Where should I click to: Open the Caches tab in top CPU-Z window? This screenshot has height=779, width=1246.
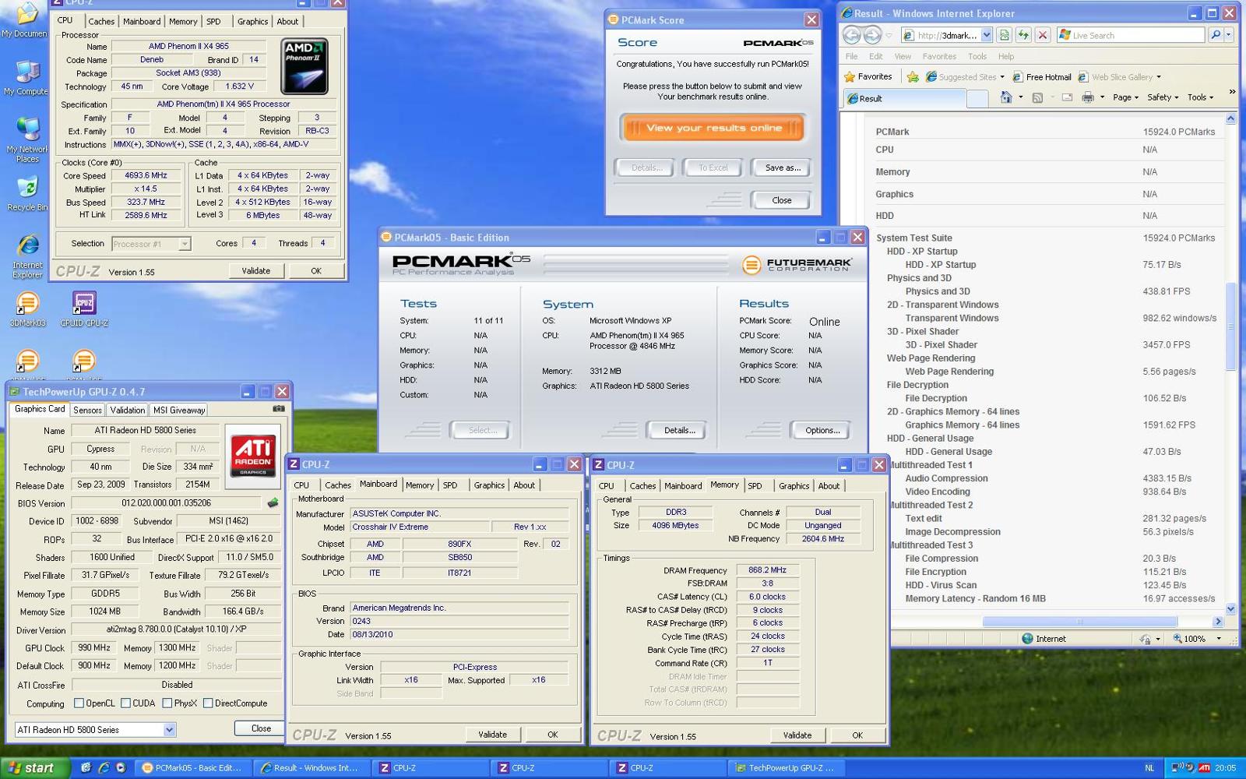pyautogui.click(x=101, y=21)
